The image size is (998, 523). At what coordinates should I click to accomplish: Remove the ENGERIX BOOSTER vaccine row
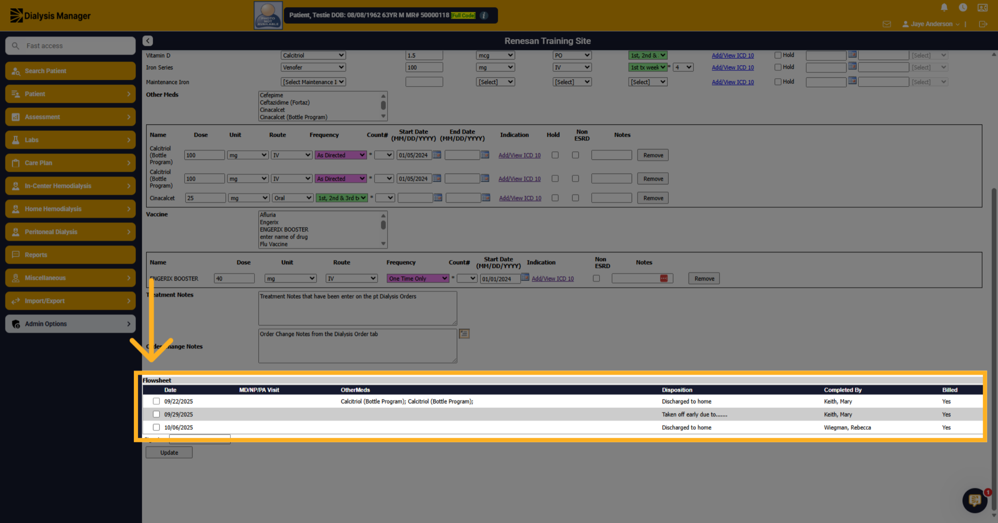[704, 278]
